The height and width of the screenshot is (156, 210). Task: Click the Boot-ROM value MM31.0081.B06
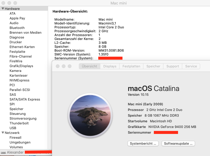111,50
